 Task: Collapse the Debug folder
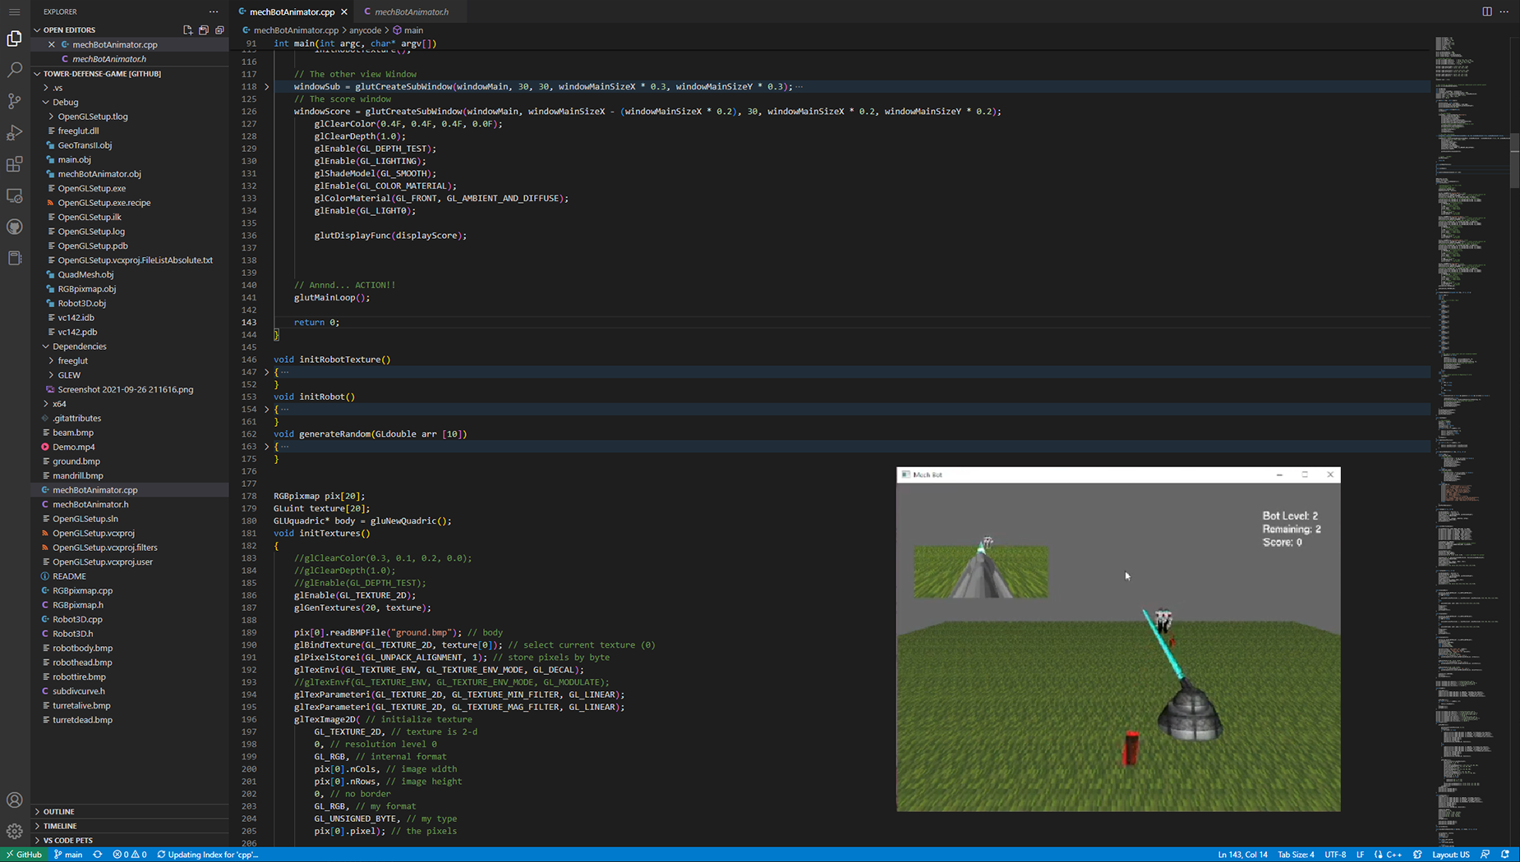pyautogui.click(x=46, y=102)
